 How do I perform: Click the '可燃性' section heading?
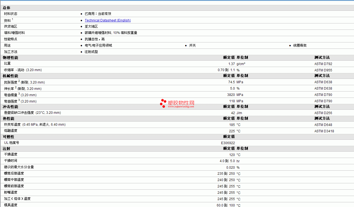point(9,137)
